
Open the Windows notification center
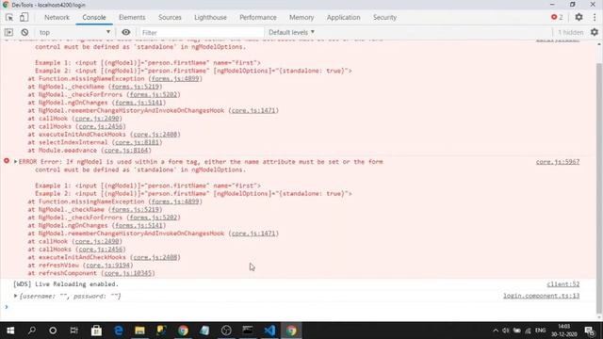click(x=590, y=331)
